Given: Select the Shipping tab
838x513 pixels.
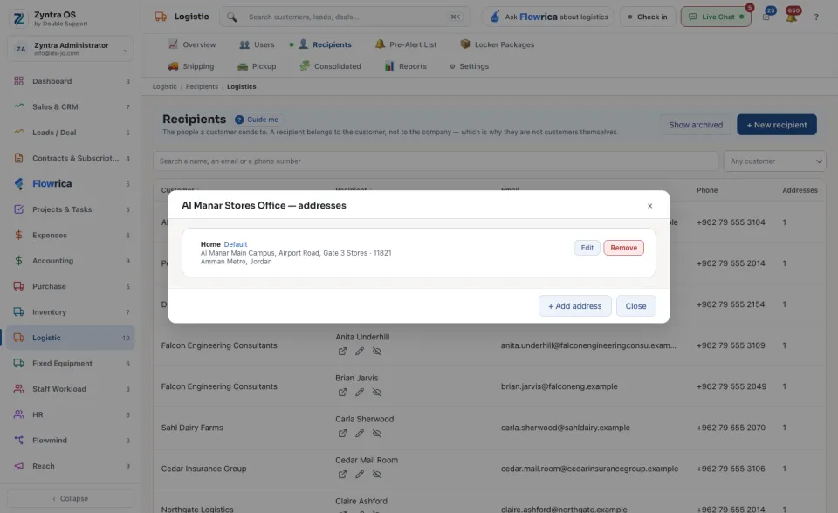Looking at the screenshot, I should click(x=191, y=66).
